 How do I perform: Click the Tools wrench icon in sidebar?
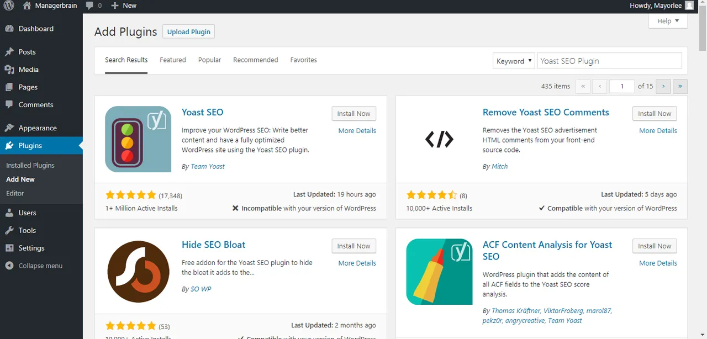point(9,231)
